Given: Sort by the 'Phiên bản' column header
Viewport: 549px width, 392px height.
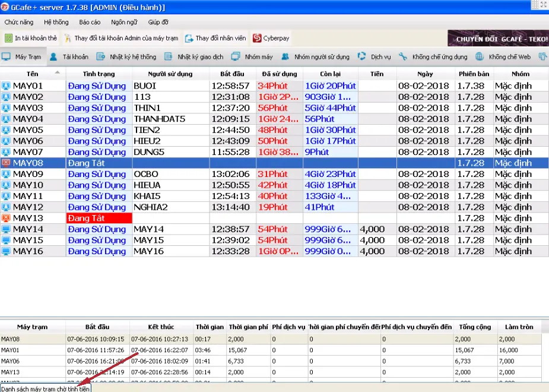Looking at the screenshot, I should tap(474, 74).
